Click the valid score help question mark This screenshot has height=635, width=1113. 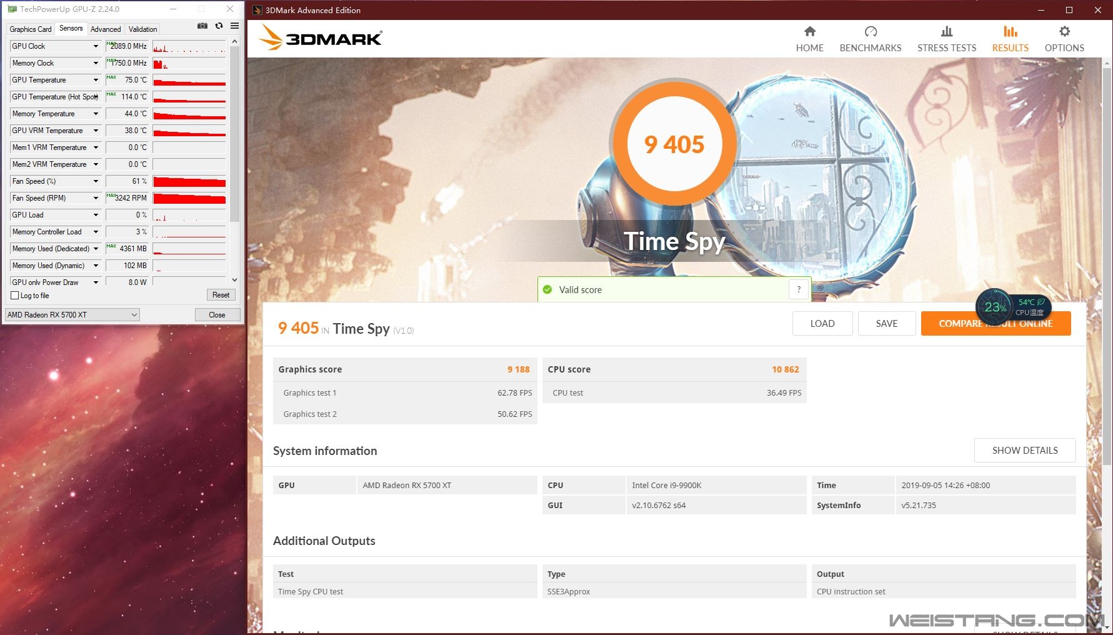(799, 289)
